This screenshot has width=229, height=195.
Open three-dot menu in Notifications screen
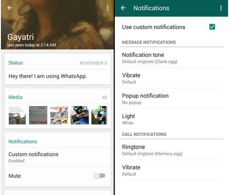click(221, 8)
